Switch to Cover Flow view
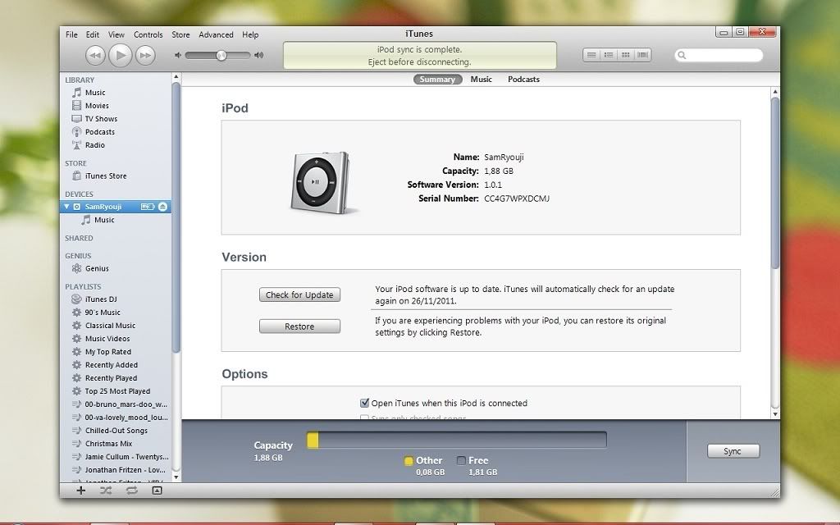 tap(643, 55)
